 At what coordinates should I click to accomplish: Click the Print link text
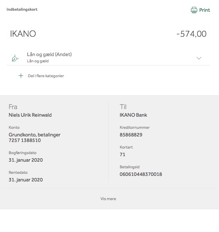[204, 10]
